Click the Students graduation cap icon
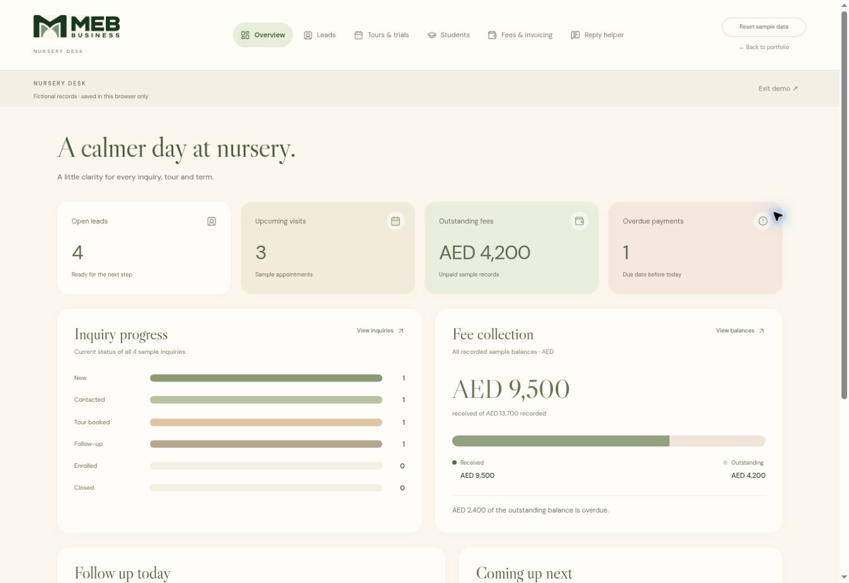This screenshot has height=583, width=849. [431, 35]
